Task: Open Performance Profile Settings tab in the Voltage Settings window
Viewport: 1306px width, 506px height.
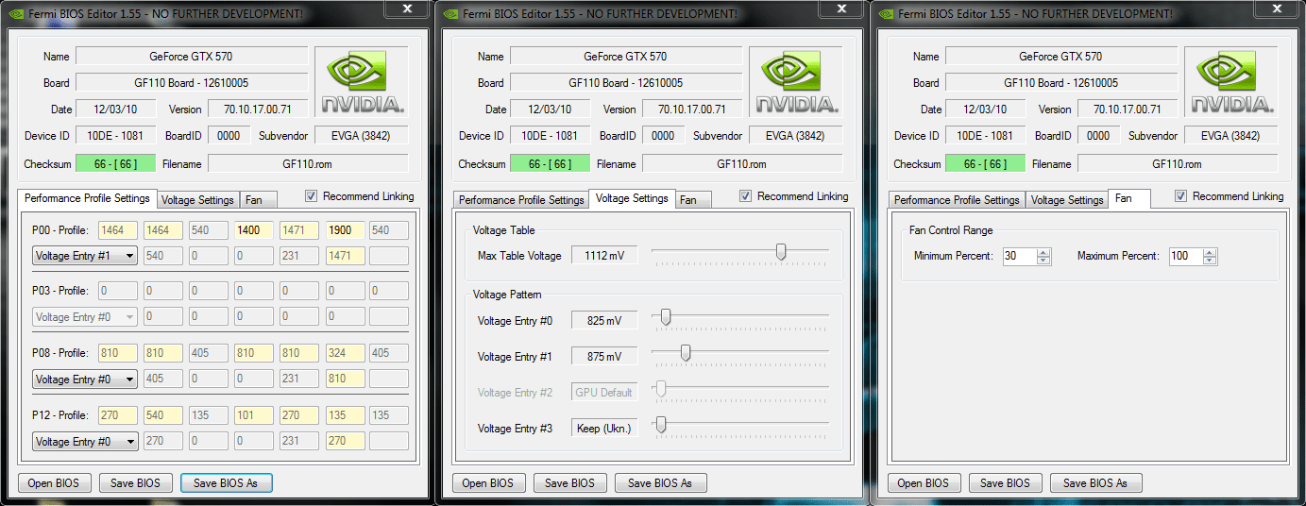Action: click(x=521, y=200)
